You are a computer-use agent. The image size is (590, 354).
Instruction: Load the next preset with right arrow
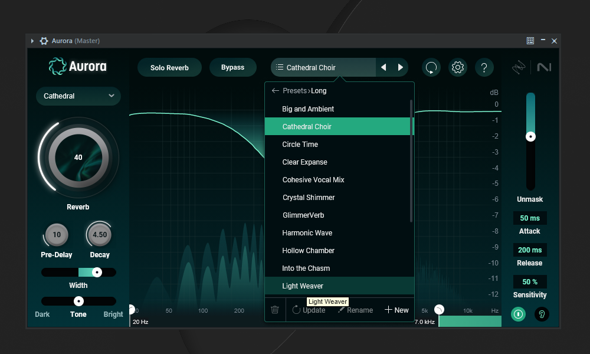click(x=401, y=67)
